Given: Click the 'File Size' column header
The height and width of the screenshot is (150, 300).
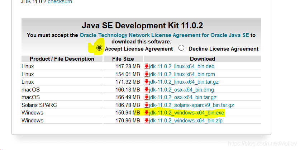Looking at the screenshot, I should (x=123, y=59).
